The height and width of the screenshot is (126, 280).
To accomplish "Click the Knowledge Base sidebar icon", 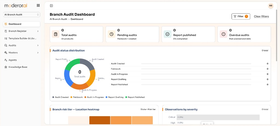I will pyautogui.click(x=6, y=67).
